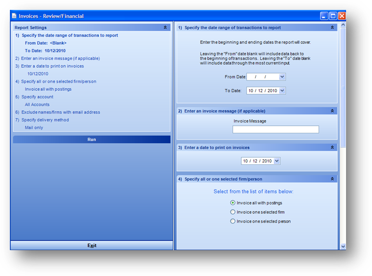This screenshot has height=276, width=372.
Task: Click the Report Settings header
Action: [92, 27]
